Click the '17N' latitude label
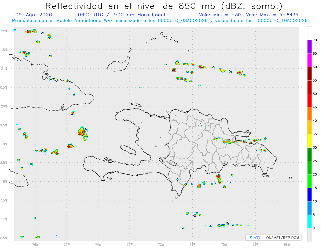 [4, 219]
